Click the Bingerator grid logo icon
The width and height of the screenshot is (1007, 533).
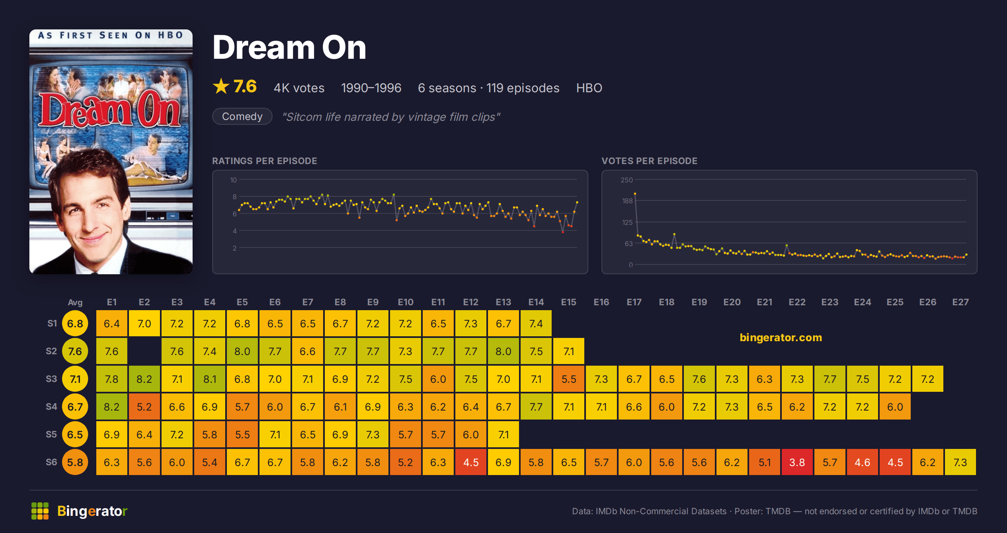point(40,511)
